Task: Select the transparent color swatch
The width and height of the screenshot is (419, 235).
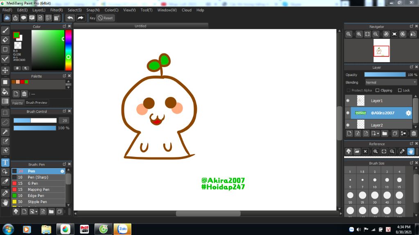Action: 18,45
